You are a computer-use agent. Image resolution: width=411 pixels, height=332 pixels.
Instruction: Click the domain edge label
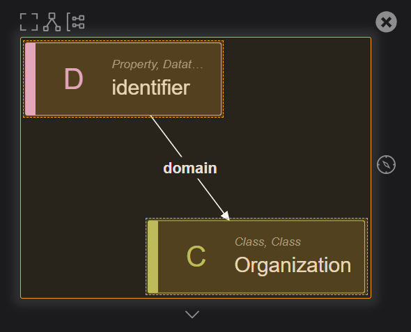(x=190, y=168)
